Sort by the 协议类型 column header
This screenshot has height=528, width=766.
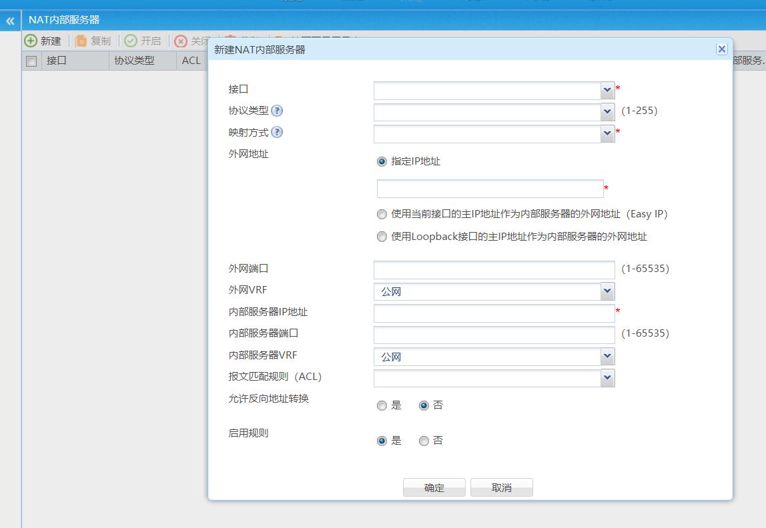pyautogui.click(x=143, y=61)
